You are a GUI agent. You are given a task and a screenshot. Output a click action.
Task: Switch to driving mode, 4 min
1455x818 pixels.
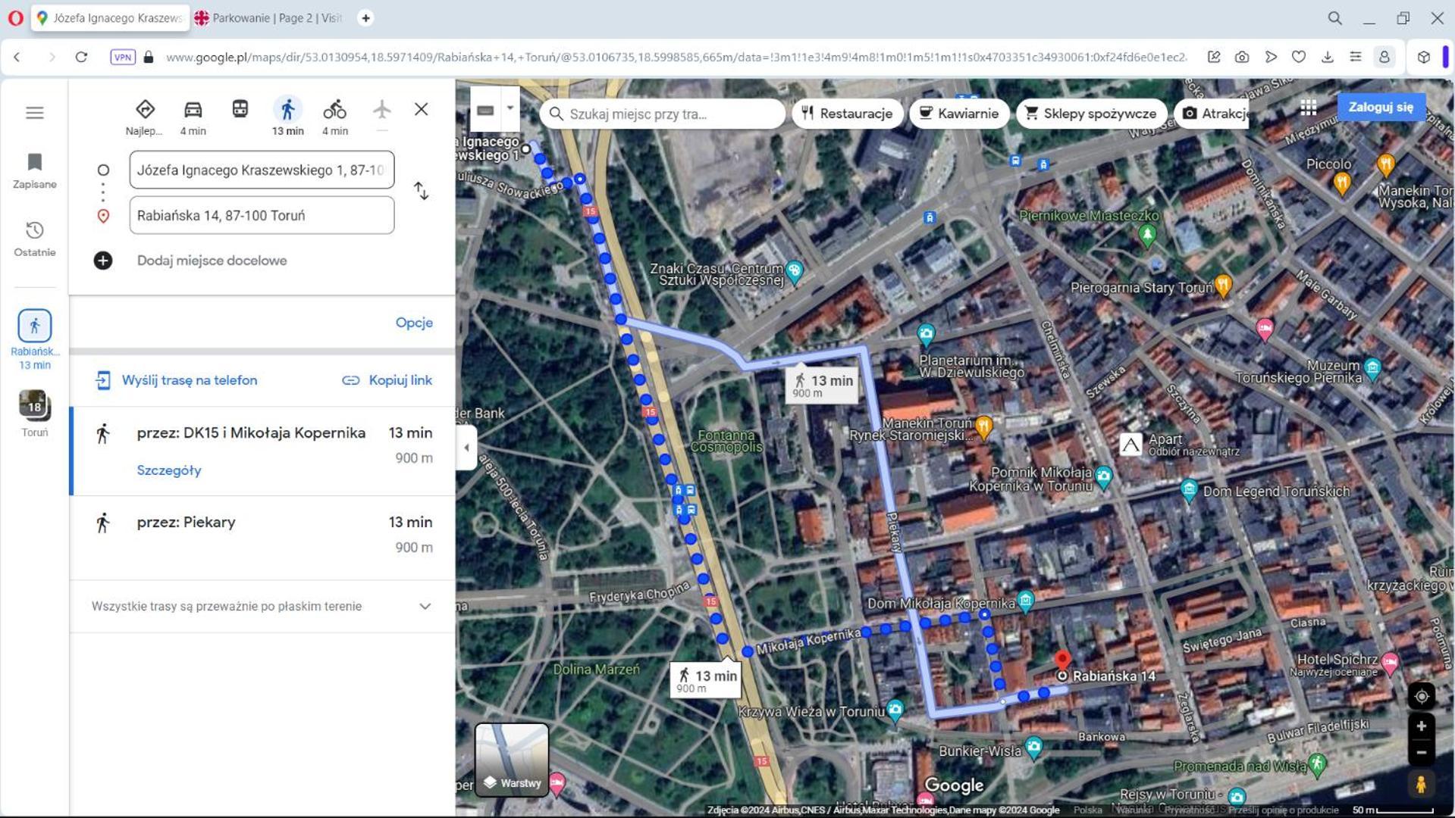[193, 117]
